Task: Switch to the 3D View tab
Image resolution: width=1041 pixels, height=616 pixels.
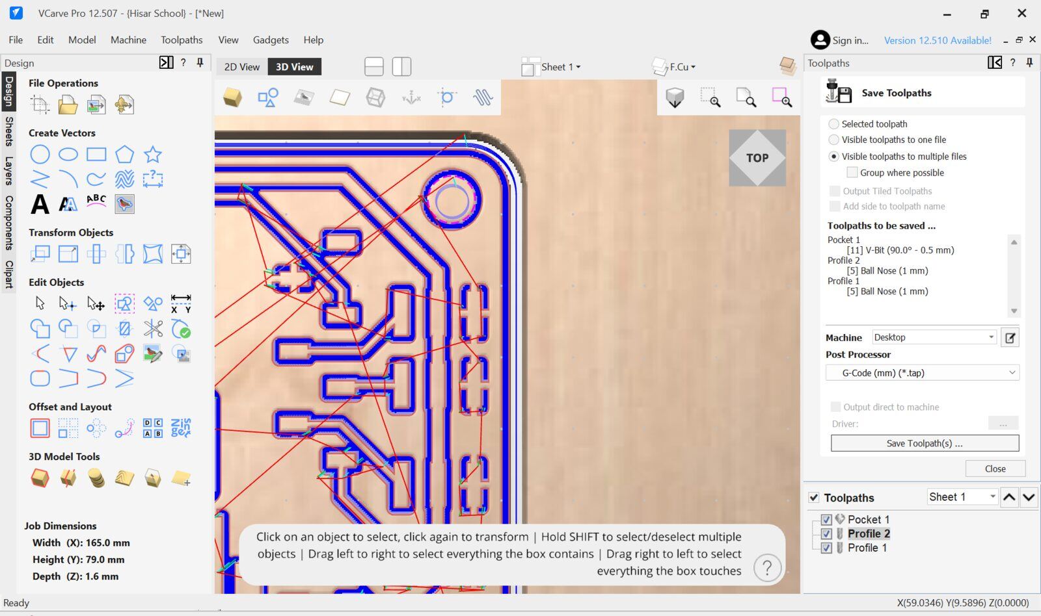Action: (294, 67)
